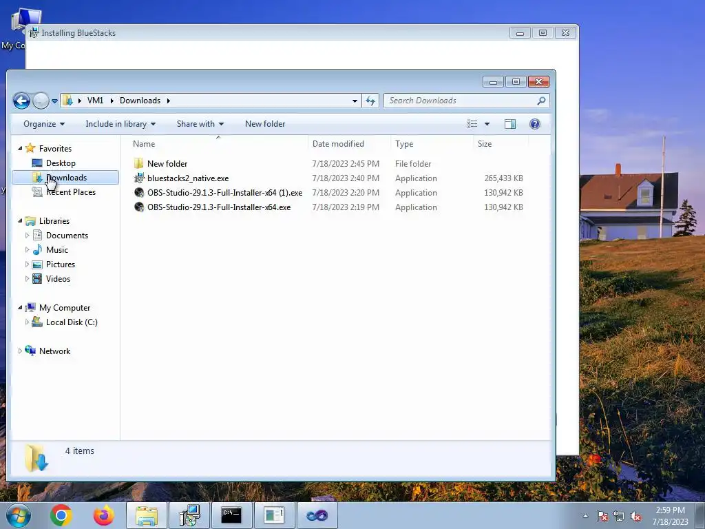The width and height of the screenshot is (705, 529).
Task: Switch to BlueStacks installer taskbar button
Action: coord(189,515)
